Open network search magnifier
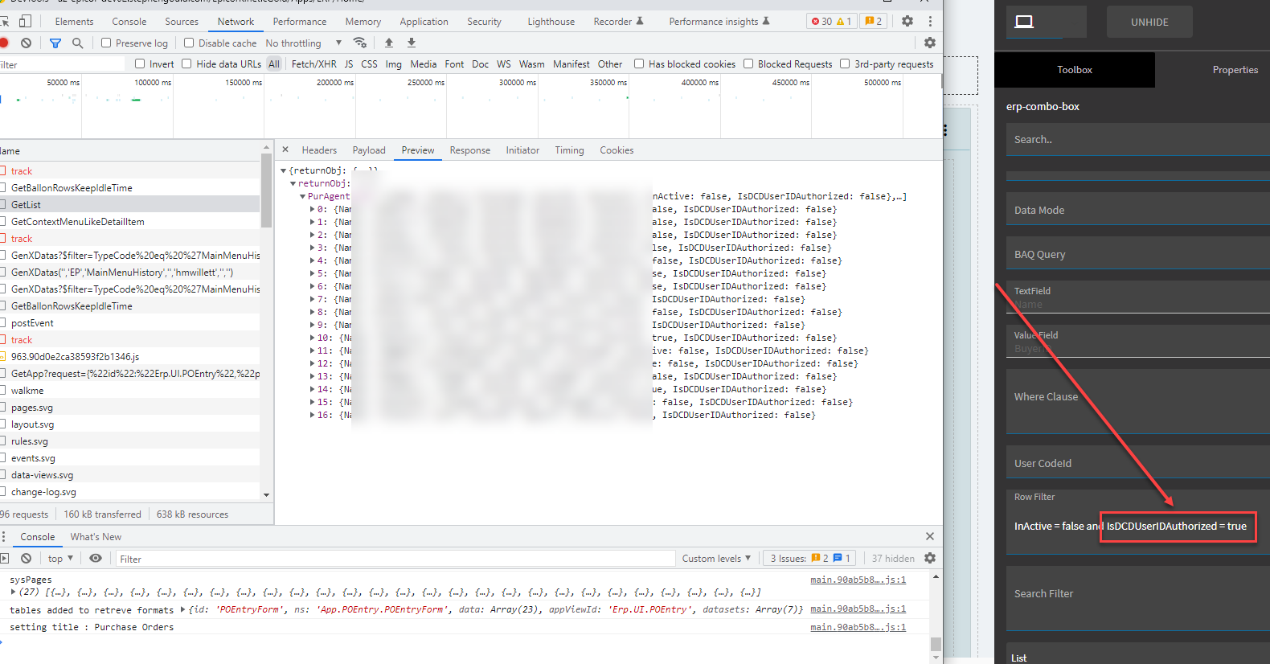The image size is (1270, 664). (x=78, y=43)
